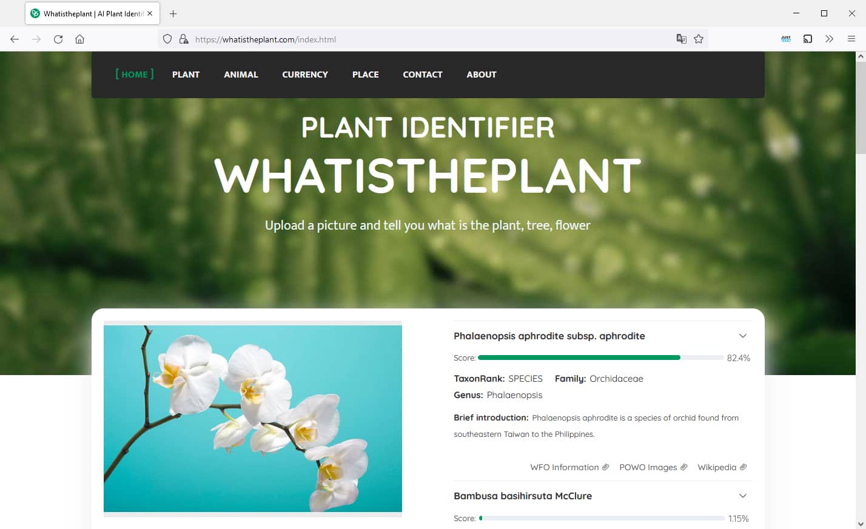Click the PLANT IDENTIFIER heading

point(428,128)
